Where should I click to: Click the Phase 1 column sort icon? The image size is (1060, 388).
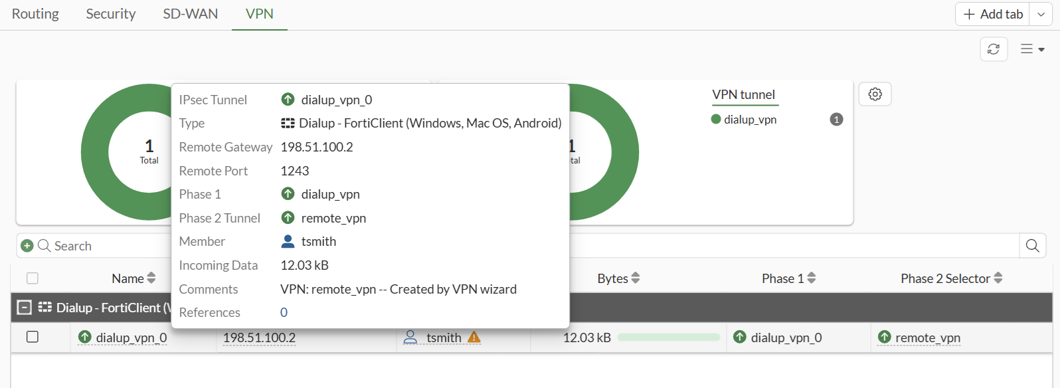812,278
